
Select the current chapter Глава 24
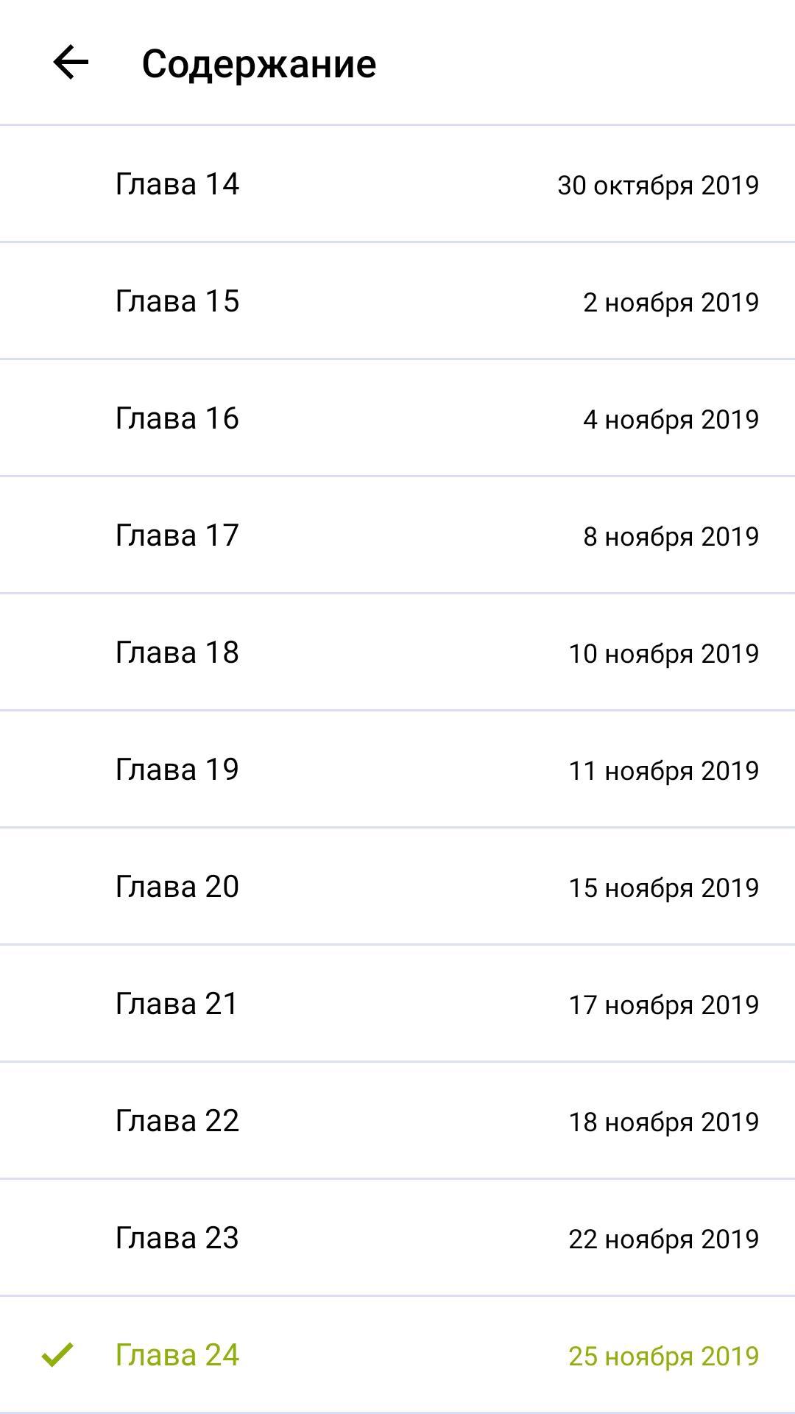[x=177, y=1355]
